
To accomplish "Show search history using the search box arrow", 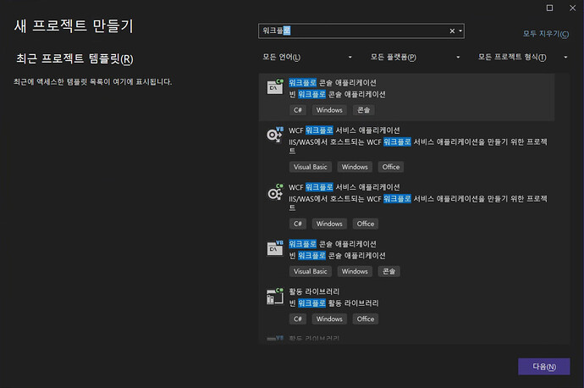I will [x=460, y=31].
